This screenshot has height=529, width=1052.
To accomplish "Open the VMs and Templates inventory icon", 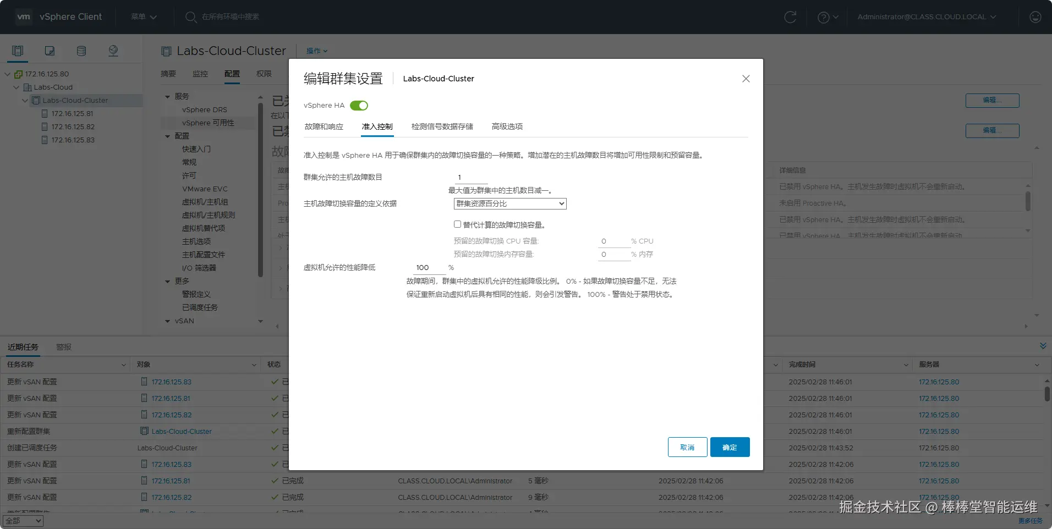I will (50, 51).
